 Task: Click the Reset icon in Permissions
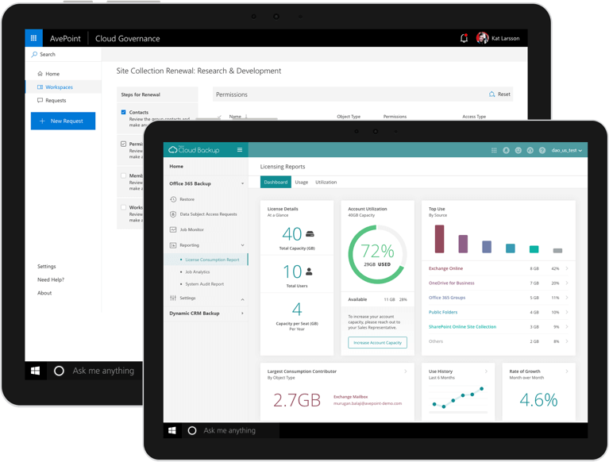tap(491, 94)
